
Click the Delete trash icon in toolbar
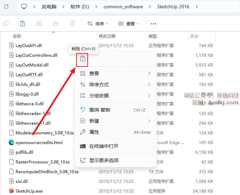[72, 24]
